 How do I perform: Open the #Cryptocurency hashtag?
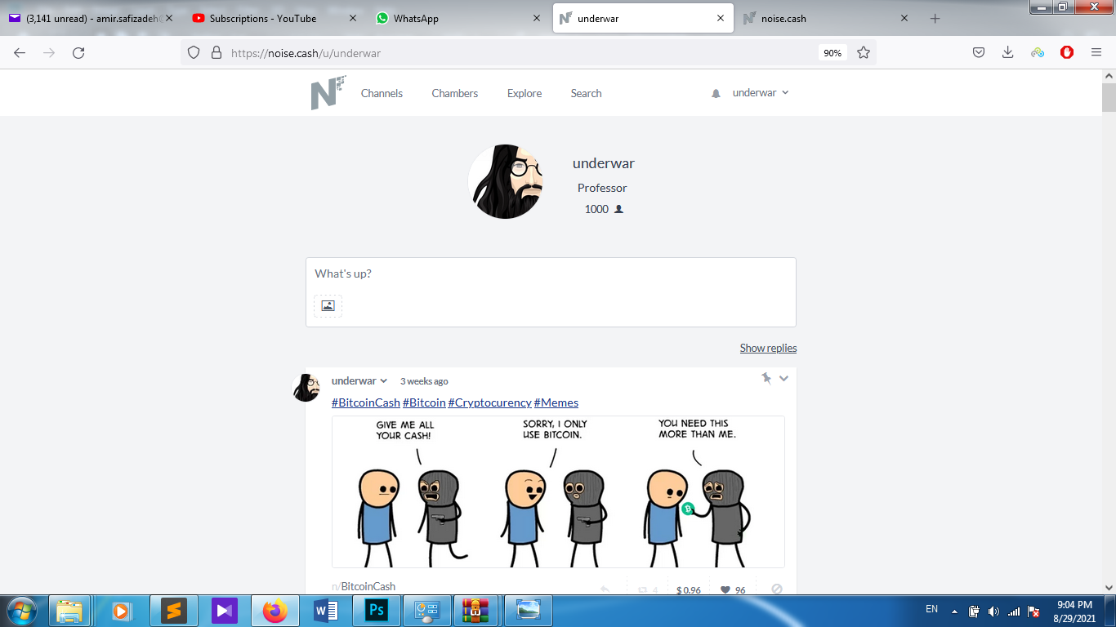(489, 402)
